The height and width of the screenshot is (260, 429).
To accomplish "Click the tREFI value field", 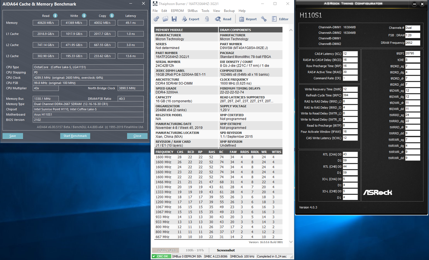I will pos(412,53).
